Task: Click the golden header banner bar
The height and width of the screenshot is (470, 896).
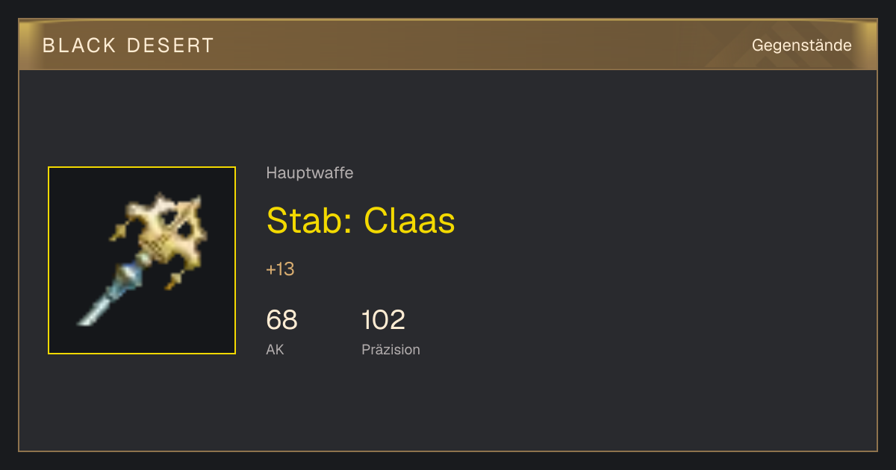Action: [448, 45]
